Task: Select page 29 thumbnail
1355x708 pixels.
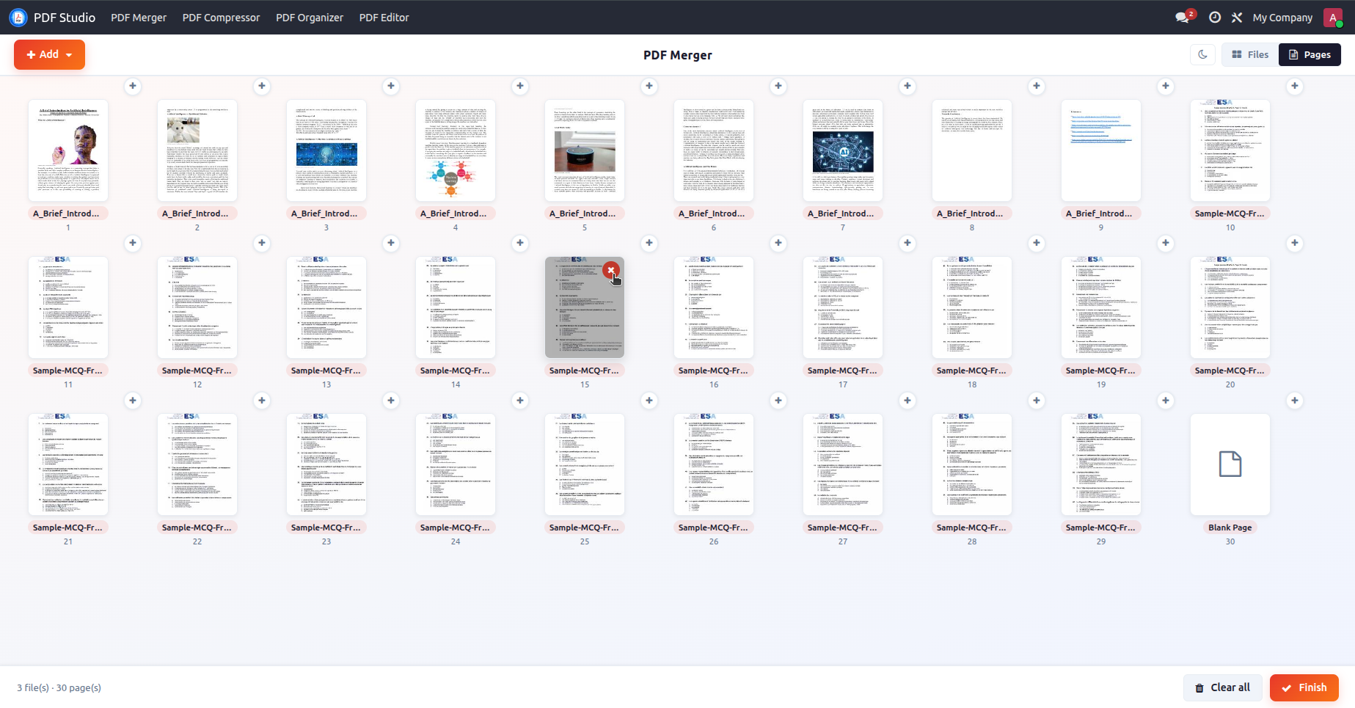Action: point(1101,464)
